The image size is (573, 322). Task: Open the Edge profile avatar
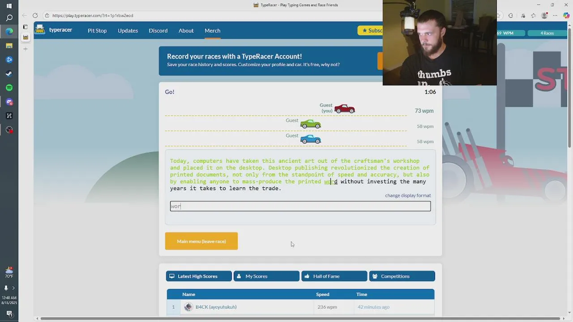click(544, 16)
